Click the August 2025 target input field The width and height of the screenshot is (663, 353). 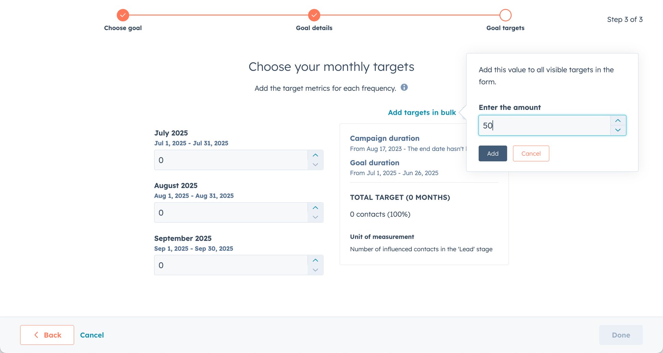232,212
